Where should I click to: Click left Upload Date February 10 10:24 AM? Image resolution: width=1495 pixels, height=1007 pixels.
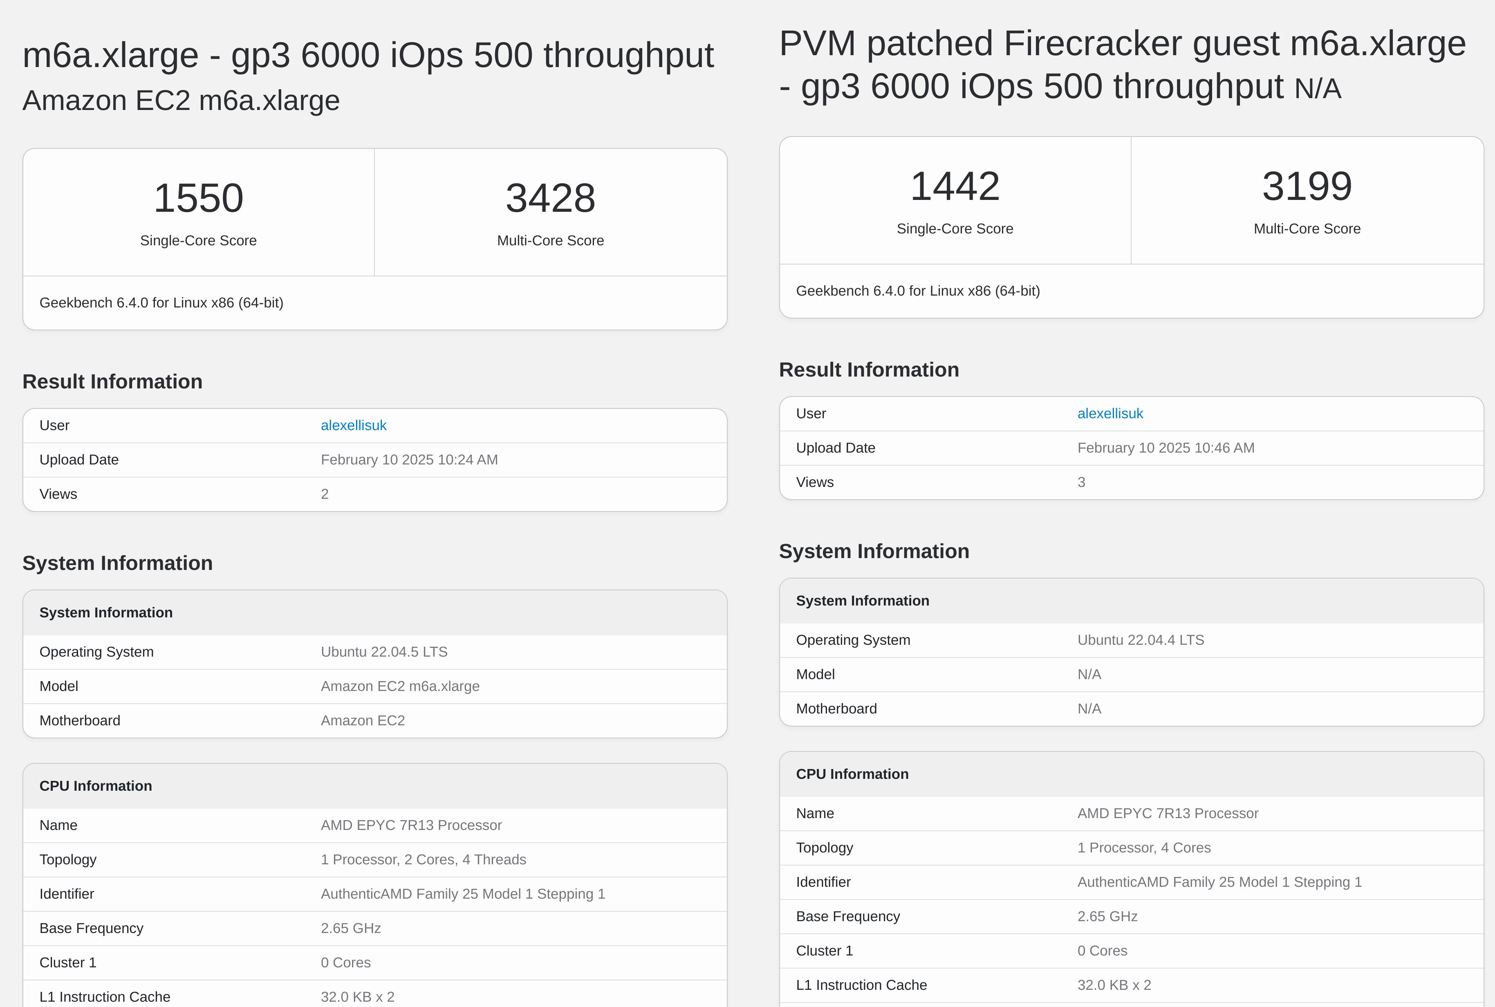pyautogui.click(x=409, y=460)
